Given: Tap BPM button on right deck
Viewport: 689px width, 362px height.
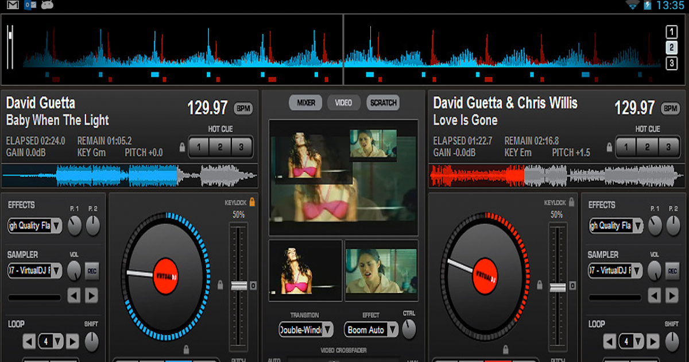Looking at the screenshot, I should pyautogui.click(x=671, y=108).
